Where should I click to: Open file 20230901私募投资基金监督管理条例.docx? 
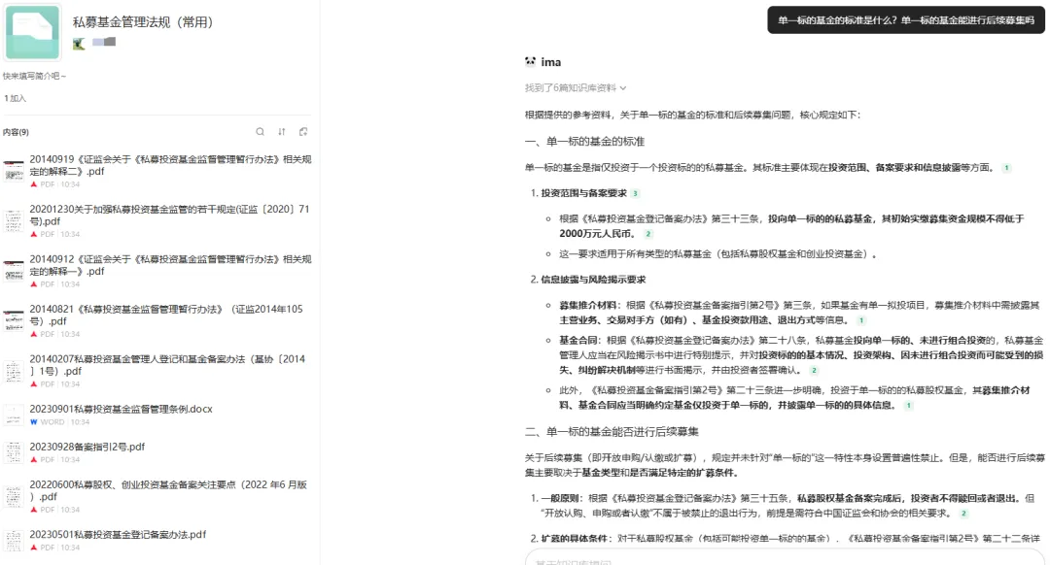click(121, 410)
